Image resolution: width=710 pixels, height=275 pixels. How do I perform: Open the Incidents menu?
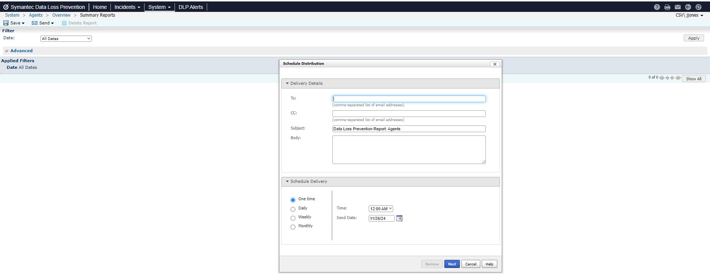127,7
